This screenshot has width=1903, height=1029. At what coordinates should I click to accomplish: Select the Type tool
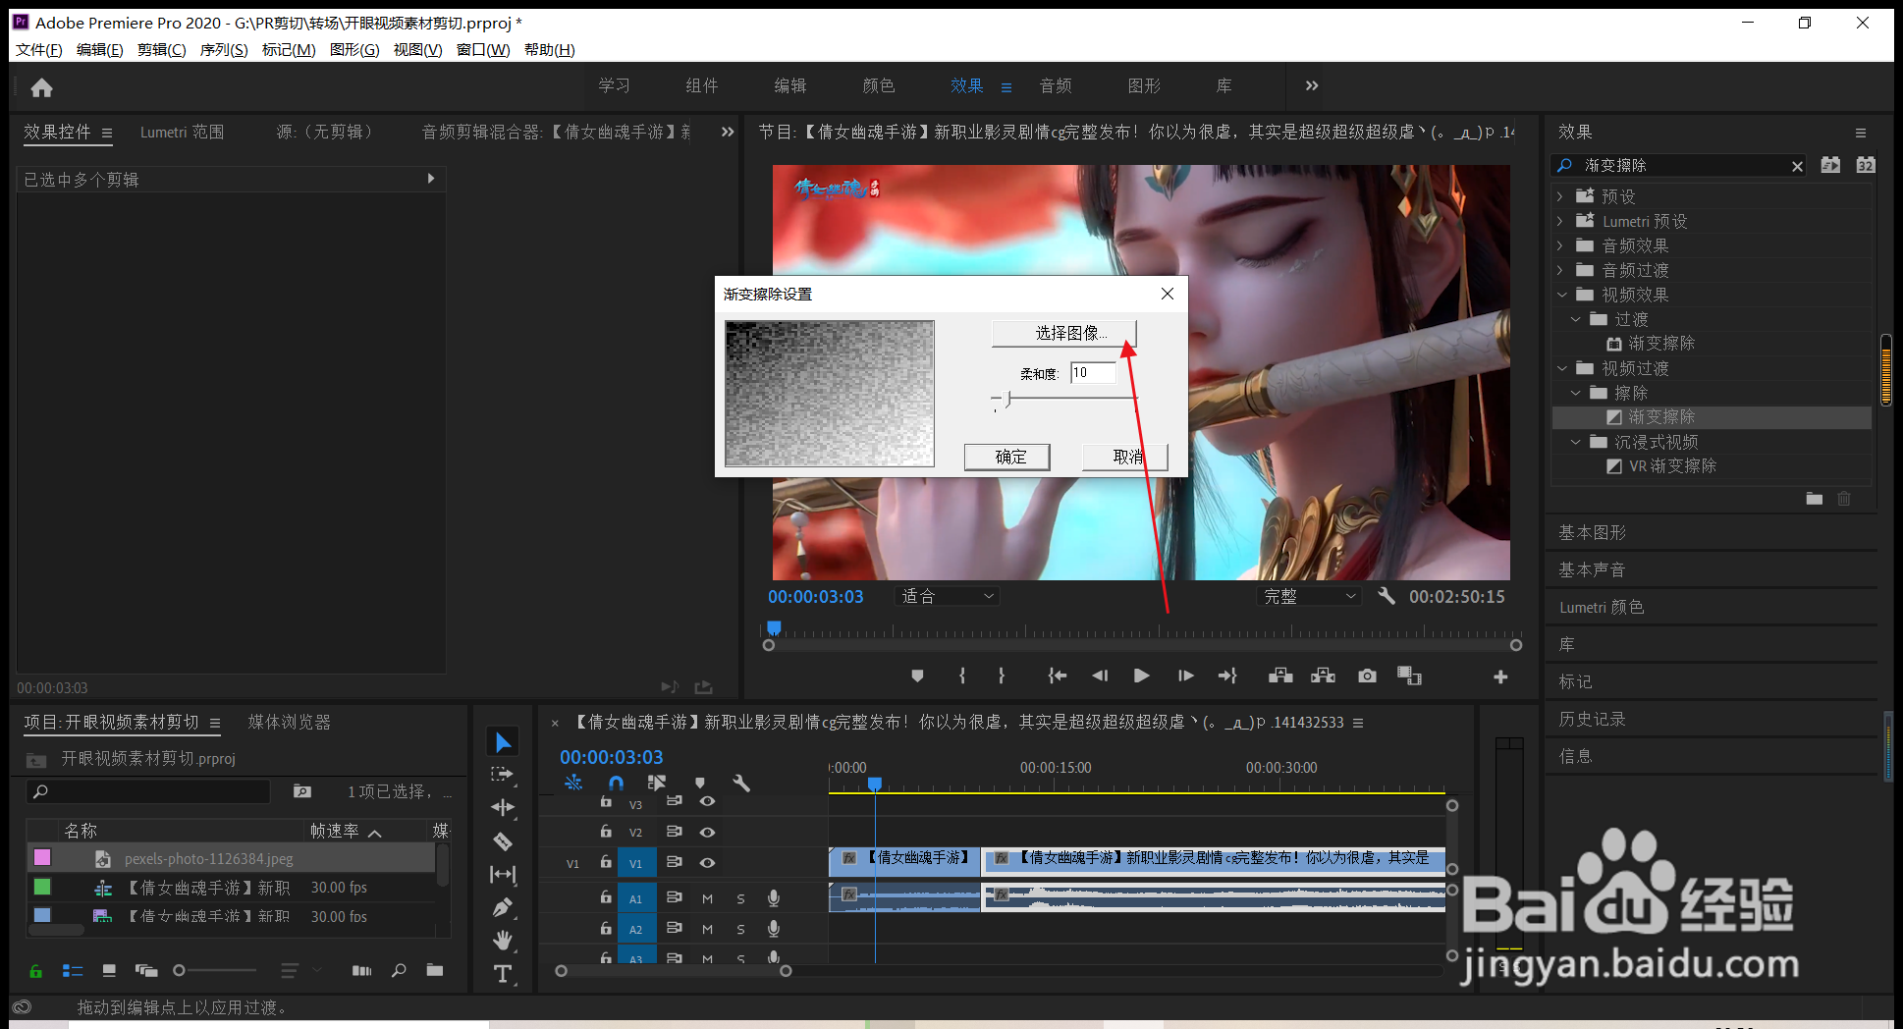point(503,973)
